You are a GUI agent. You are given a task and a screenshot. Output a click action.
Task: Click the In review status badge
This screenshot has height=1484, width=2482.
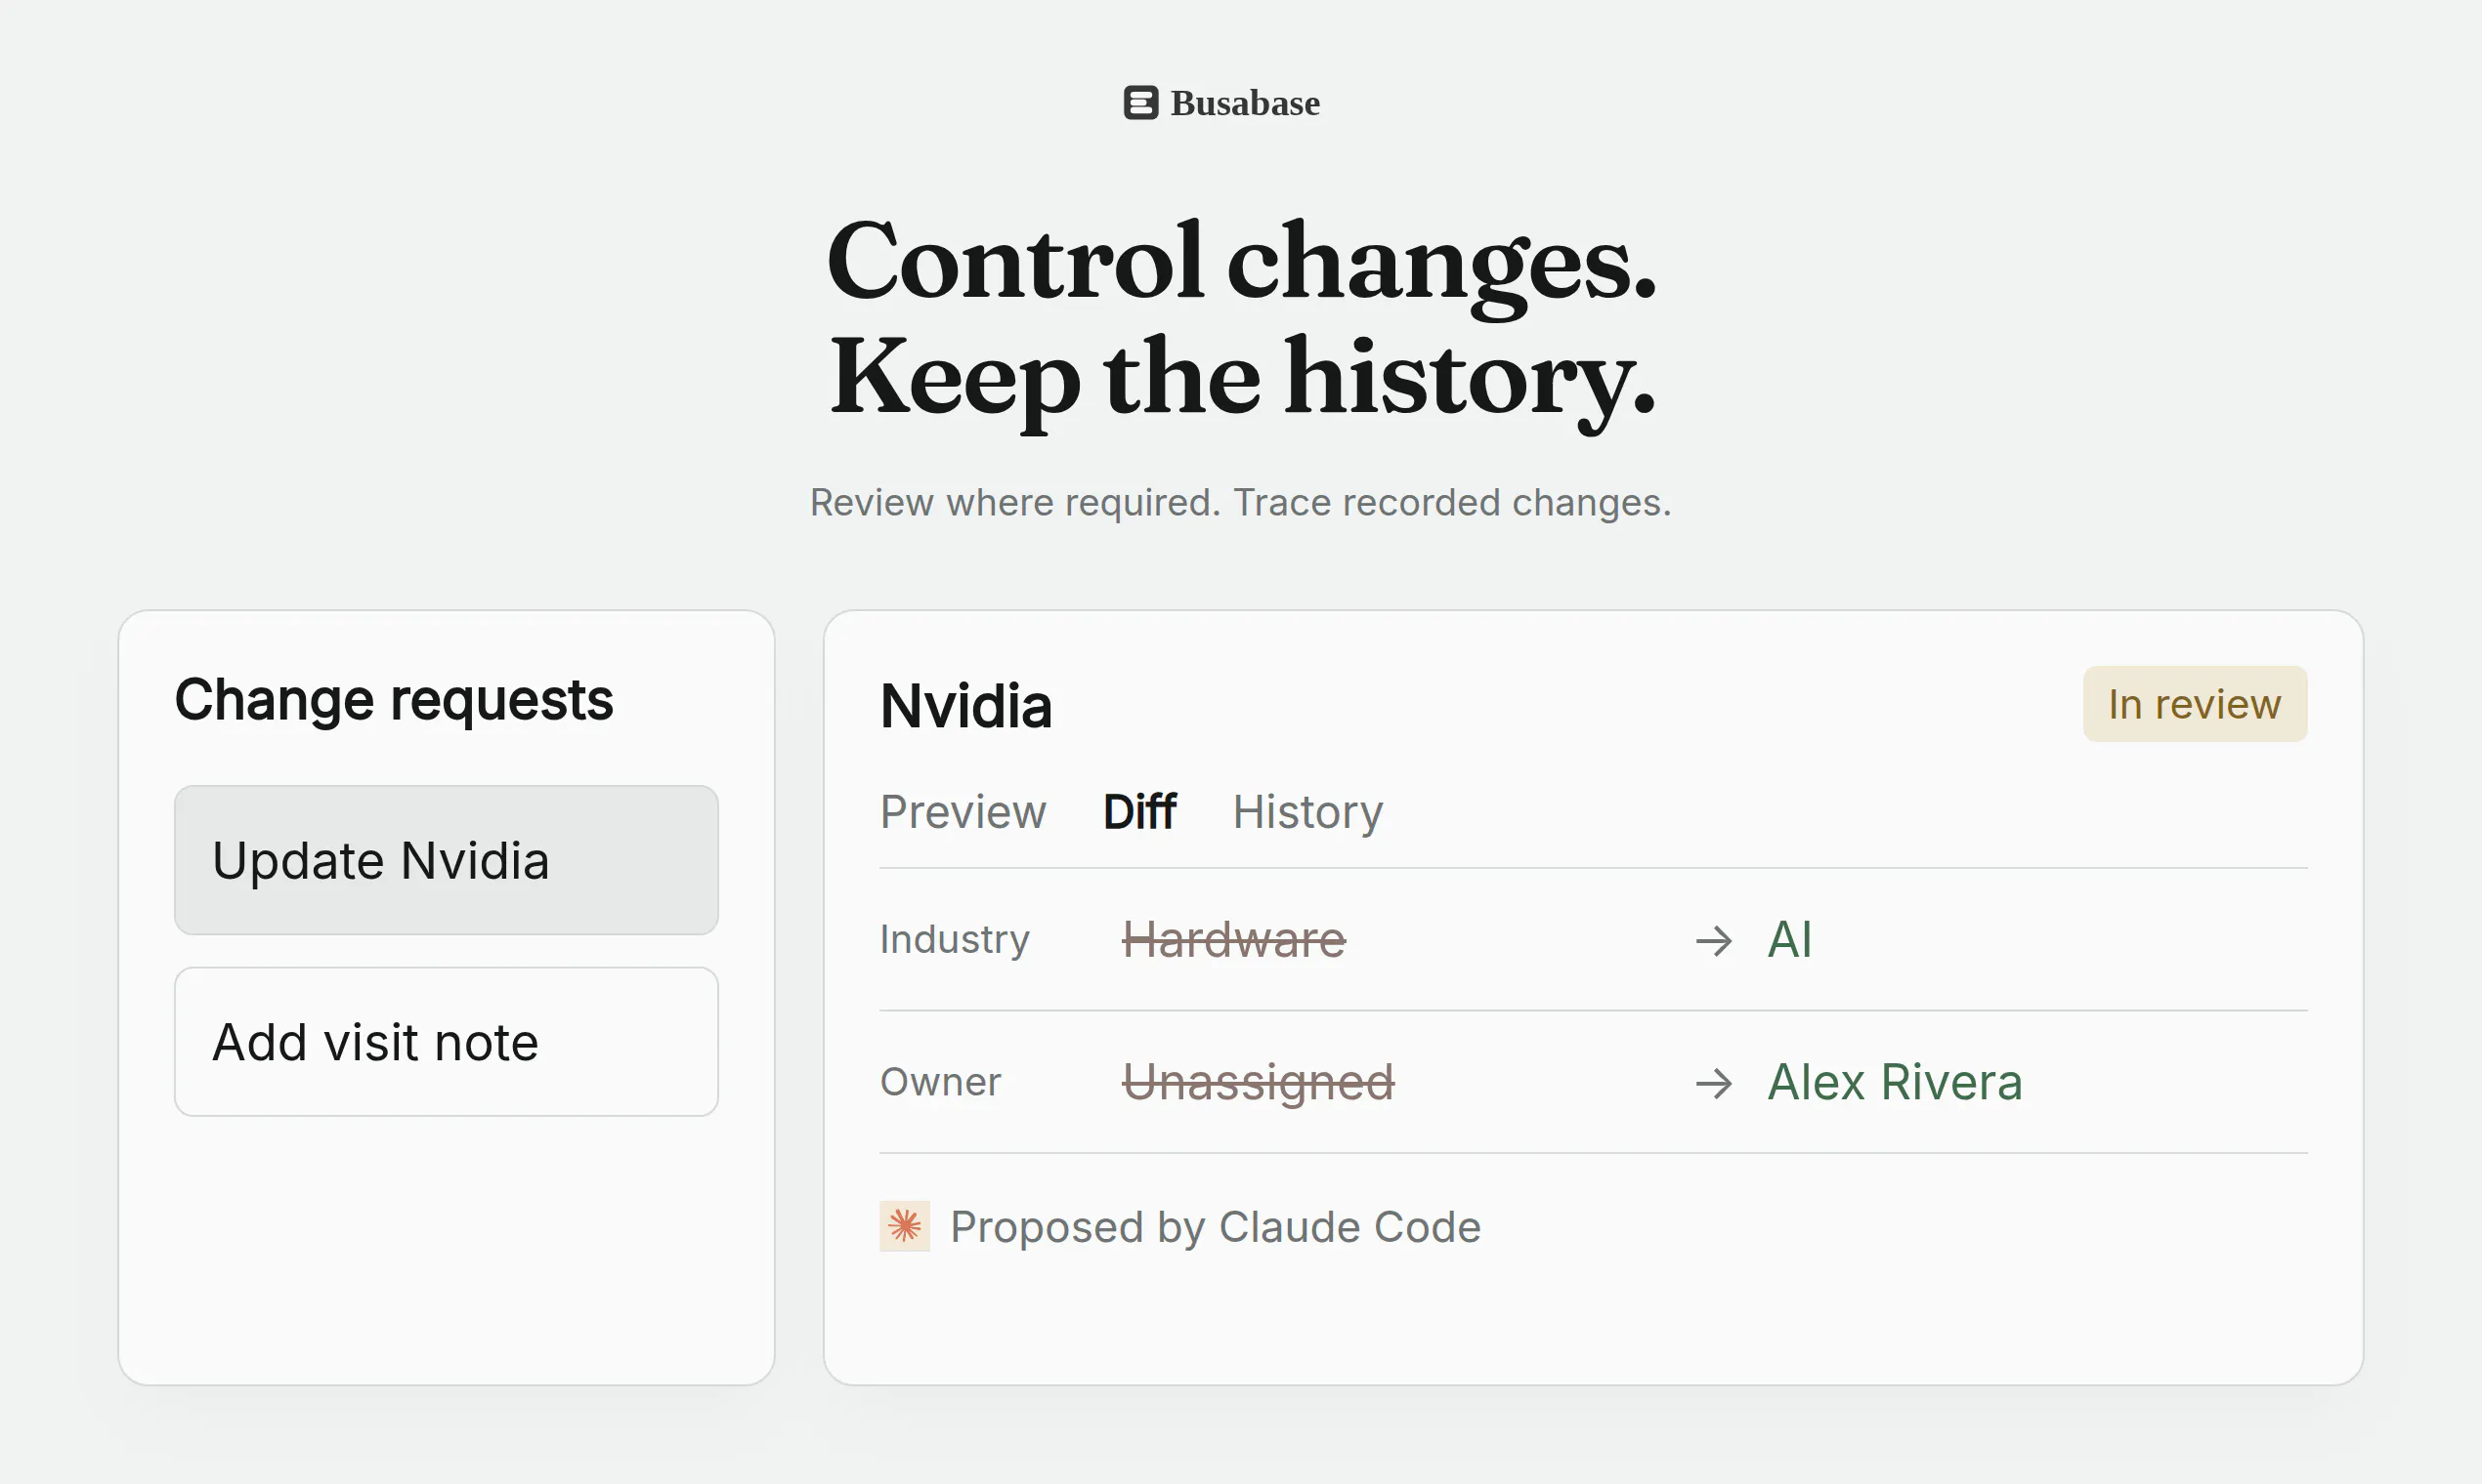[2195, 704]
